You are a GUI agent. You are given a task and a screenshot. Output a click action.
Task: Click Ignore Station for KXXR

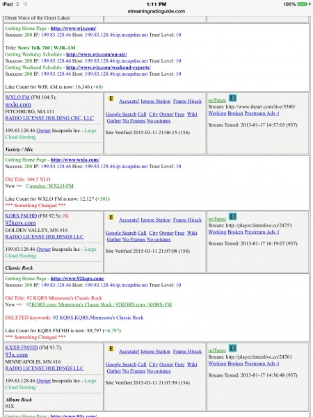pyautogui.click(x=155, y=351)
